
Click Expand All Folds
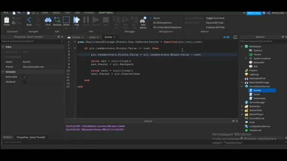coord(215,23)
